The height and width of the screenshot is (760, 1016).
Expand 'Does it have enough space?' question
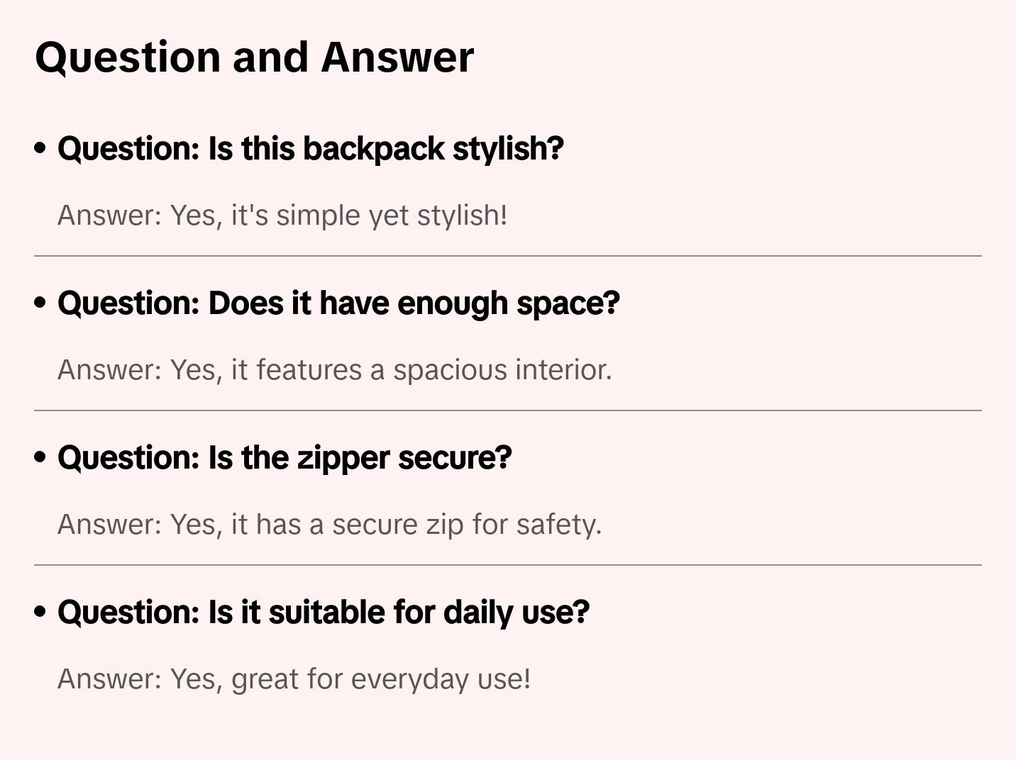pos(338,303)
